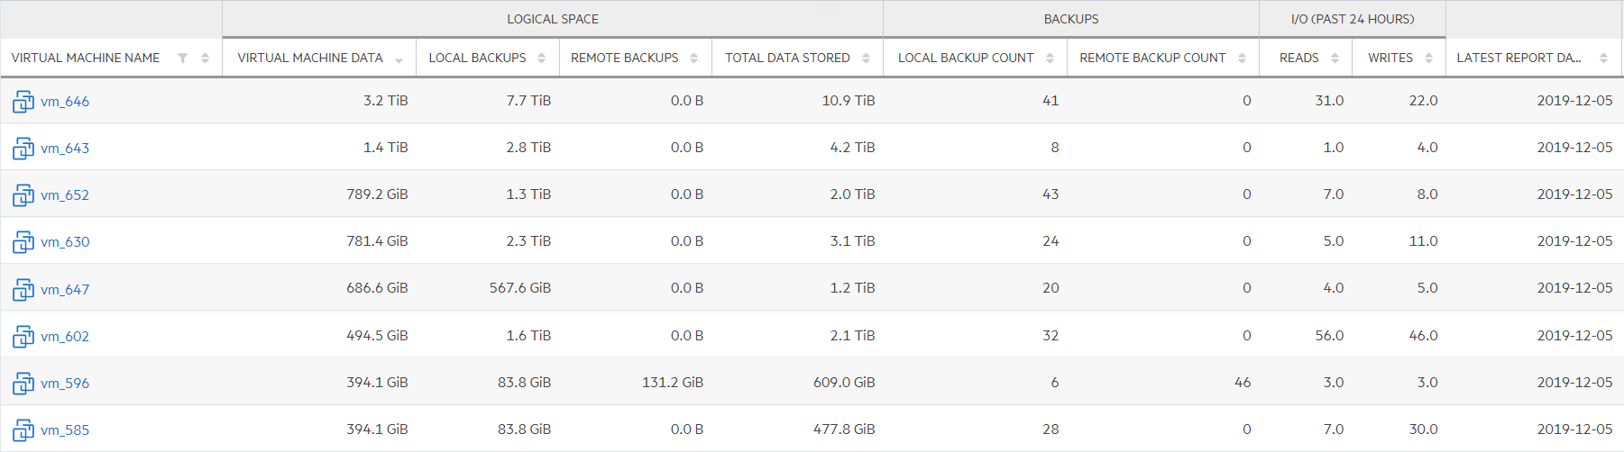This screenshot has height=452, width=1624.
Task: Click the VM icon beside vm_630
Action: pyautogui.click(x=23, y=242)
